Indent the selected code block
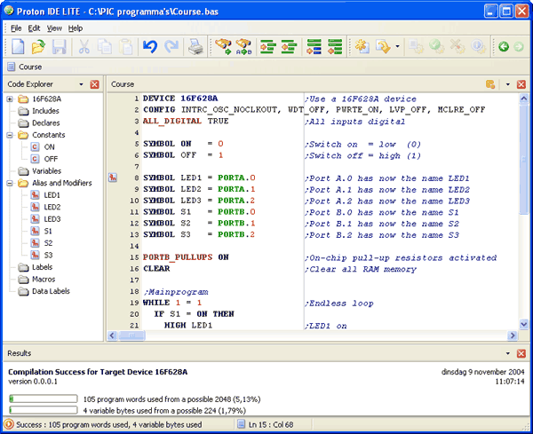The width and height of the screenshot is (533, 434). point(268,46)
